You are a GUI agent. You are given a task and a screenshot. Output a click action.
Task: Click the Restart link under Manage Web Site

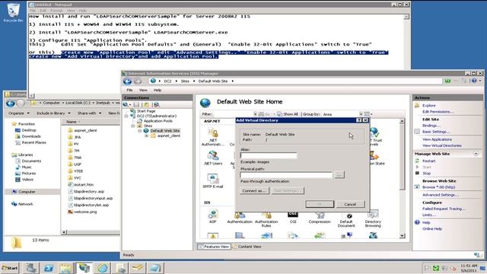tap(428, 161)
